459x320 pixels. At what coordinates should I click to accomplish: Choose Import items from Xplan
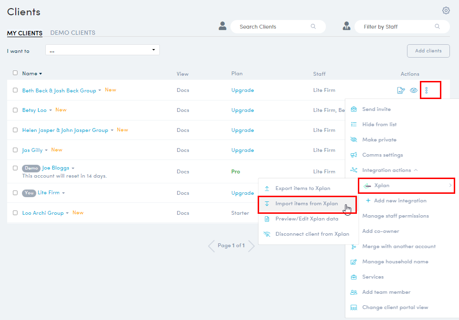(306, 203)
